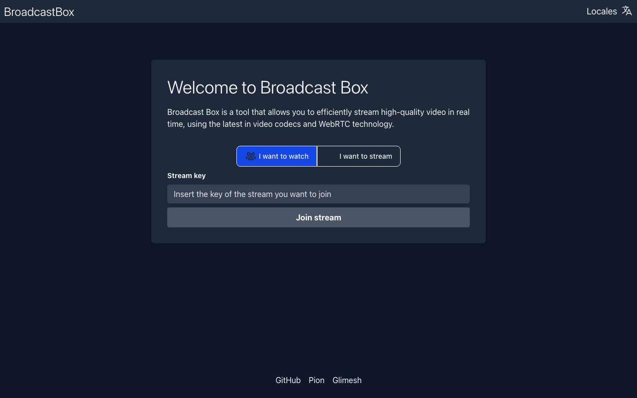The height and width of the screenshot is (398, 637).
Task: Click the translate icon beside Locales
Action: click(627, 11)
